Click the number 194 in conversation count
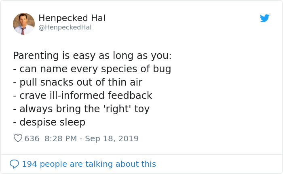Viewport: 283px width, 174px height. [29, 164]
